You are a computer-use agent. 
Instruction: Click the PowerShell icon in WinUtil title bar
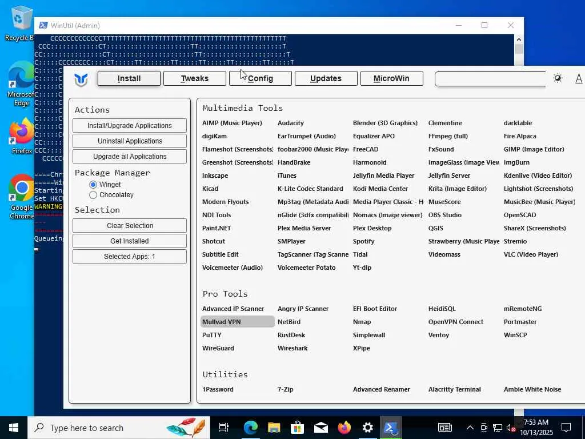click(43, 25)
